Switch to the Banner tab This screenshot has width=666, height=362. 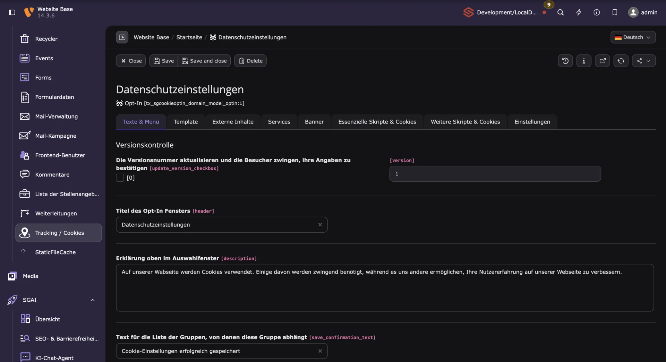[314, 122]
